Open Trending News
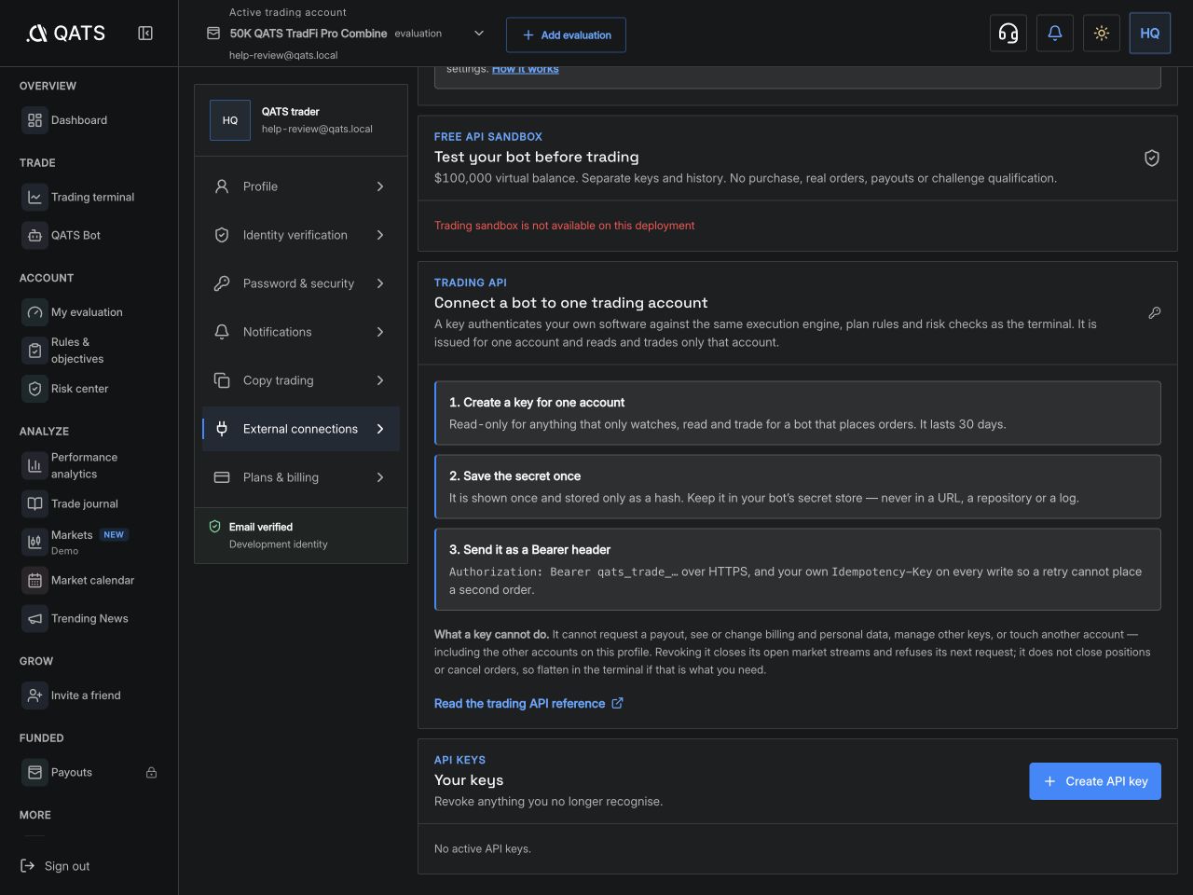 (89, 619)
